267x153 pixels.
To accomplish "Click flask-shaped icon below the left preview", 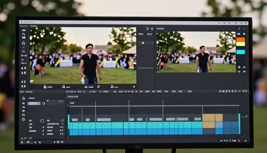I will tap(63, 86).
